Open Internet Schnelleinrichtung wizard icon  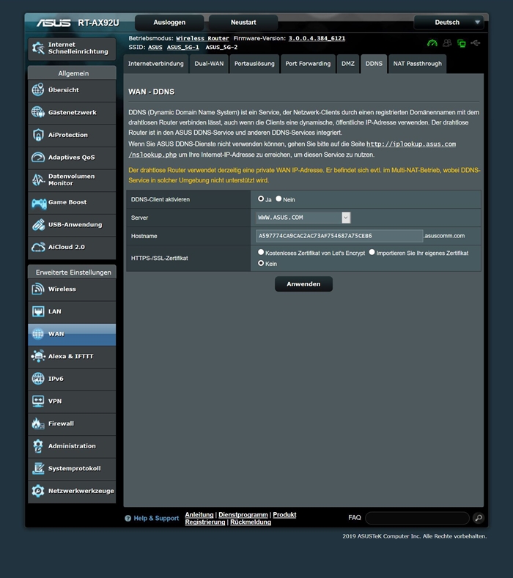coord(38,48)
